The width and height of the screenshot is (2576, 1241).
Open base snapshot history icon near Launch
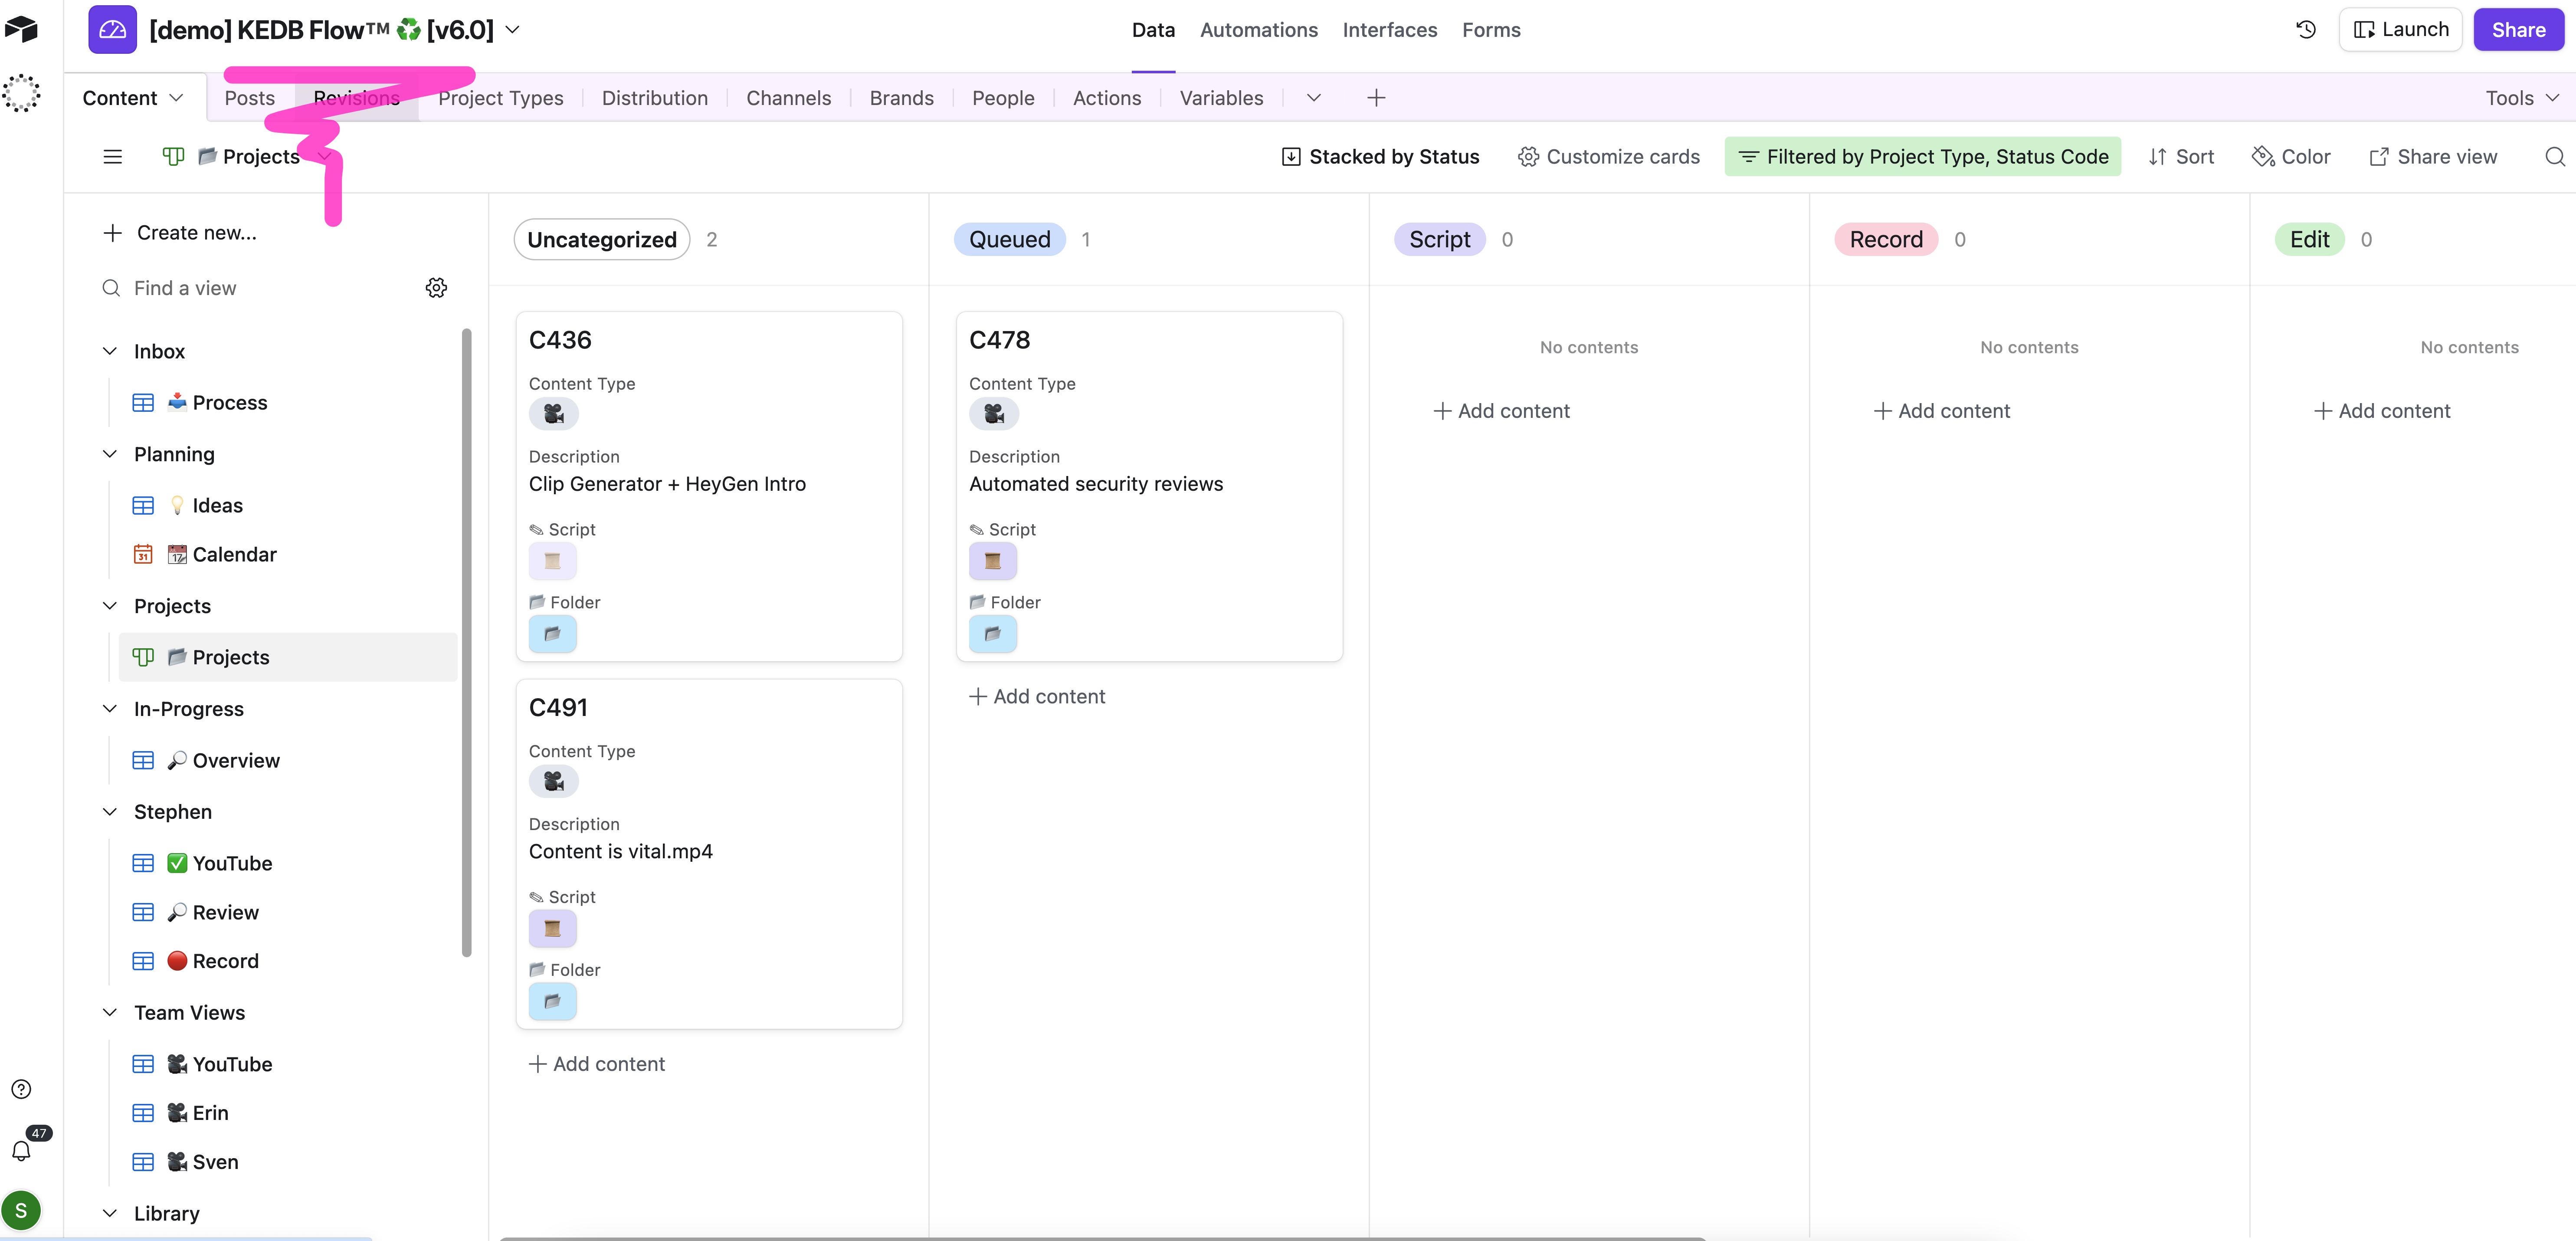point(2305,29)
